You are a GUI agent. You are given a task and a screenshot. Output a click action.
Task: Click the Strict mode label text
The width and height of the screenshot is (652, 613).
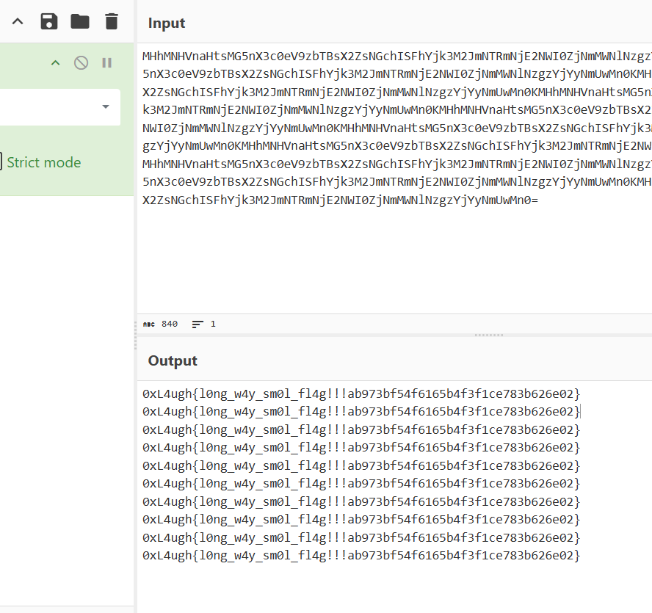(x=44, y=162)
